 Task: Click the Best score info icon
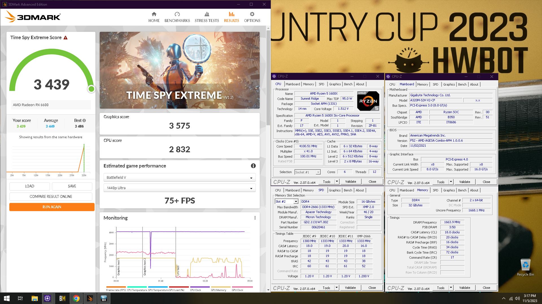(84, 120)
